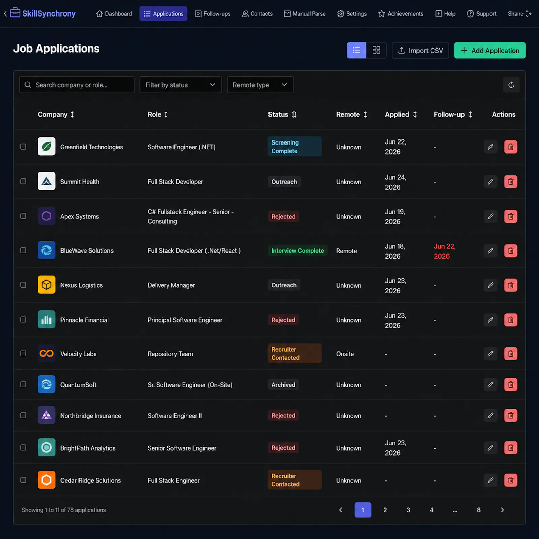Click the Add Application button

[x=490, y=50]
